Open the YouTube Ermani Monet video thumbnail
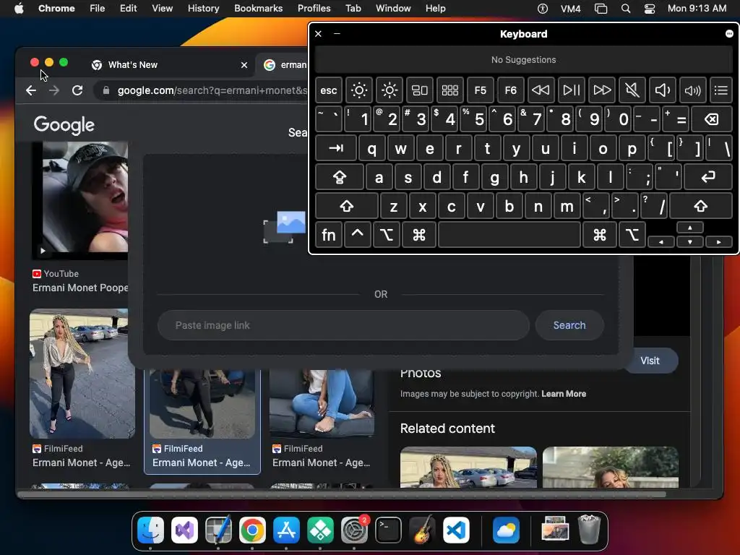 [x=79, y=200]
